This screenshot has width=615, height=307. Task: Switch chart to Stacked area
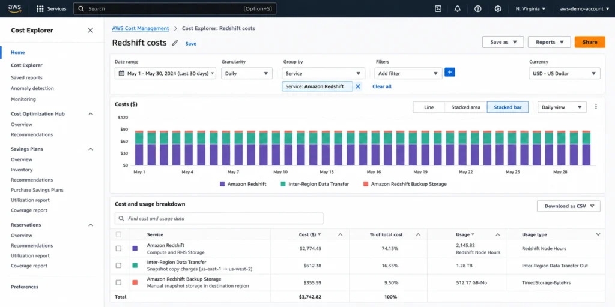click(x=465, y=107)
